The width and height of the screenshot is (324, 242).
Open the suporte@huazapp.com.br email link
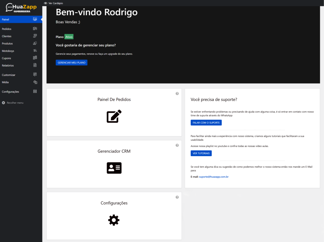214,177
